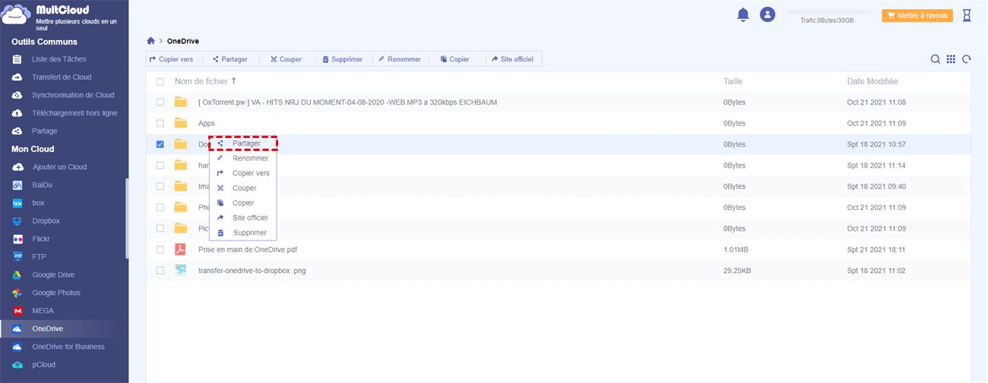Screen dimensions: 988x383
Task: Check the Apps folder checkbox
Action: tap(160, 123)
